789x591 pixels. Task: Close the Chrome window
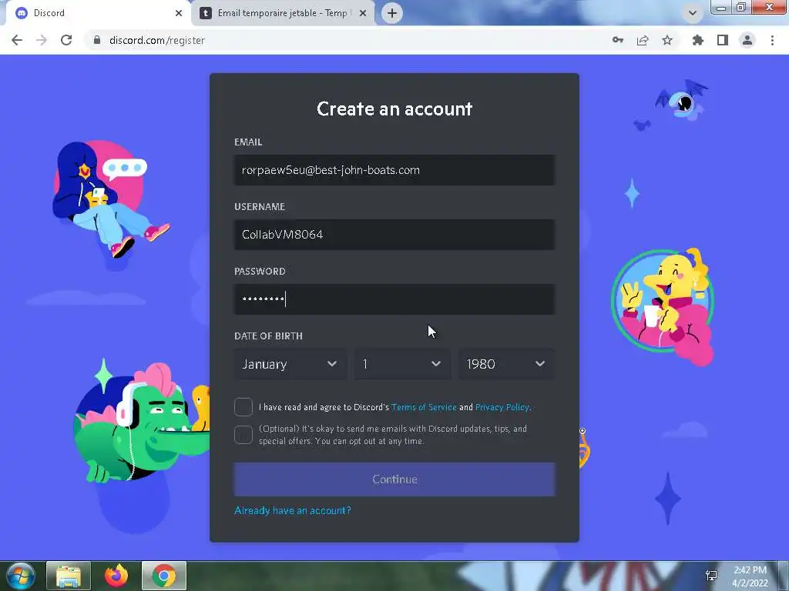point(770,7)
